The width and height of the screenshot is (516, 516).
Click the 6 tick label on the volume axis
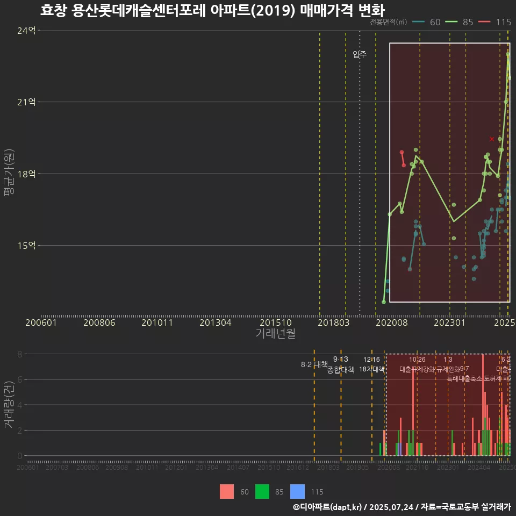(20, 379)
